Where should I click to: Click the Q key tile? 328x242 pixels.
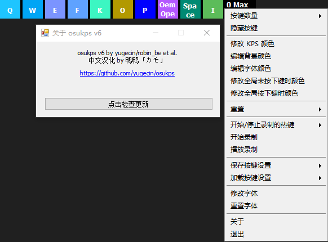point(10,9)
